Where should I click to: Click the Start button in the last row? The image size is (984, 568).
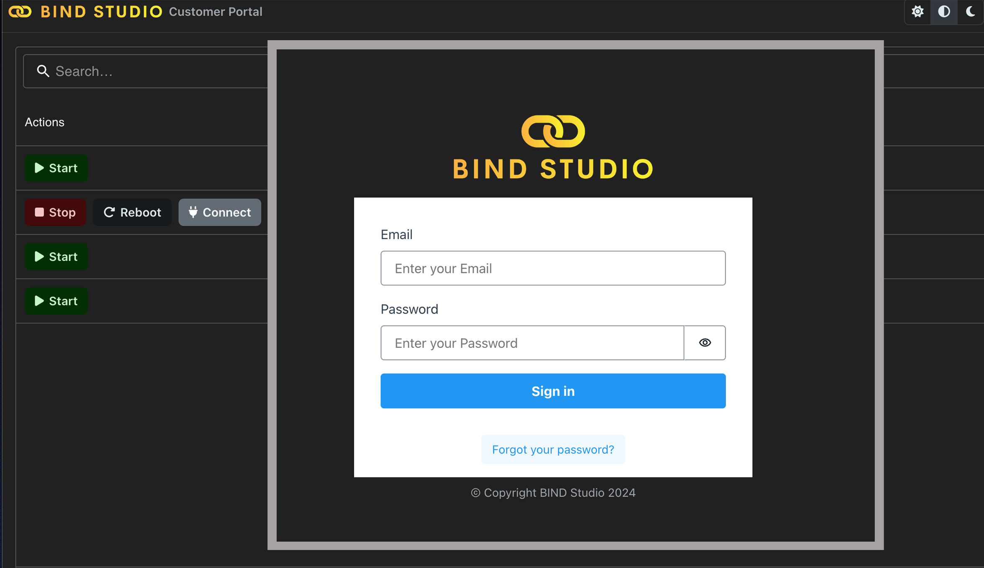(56, 301)
